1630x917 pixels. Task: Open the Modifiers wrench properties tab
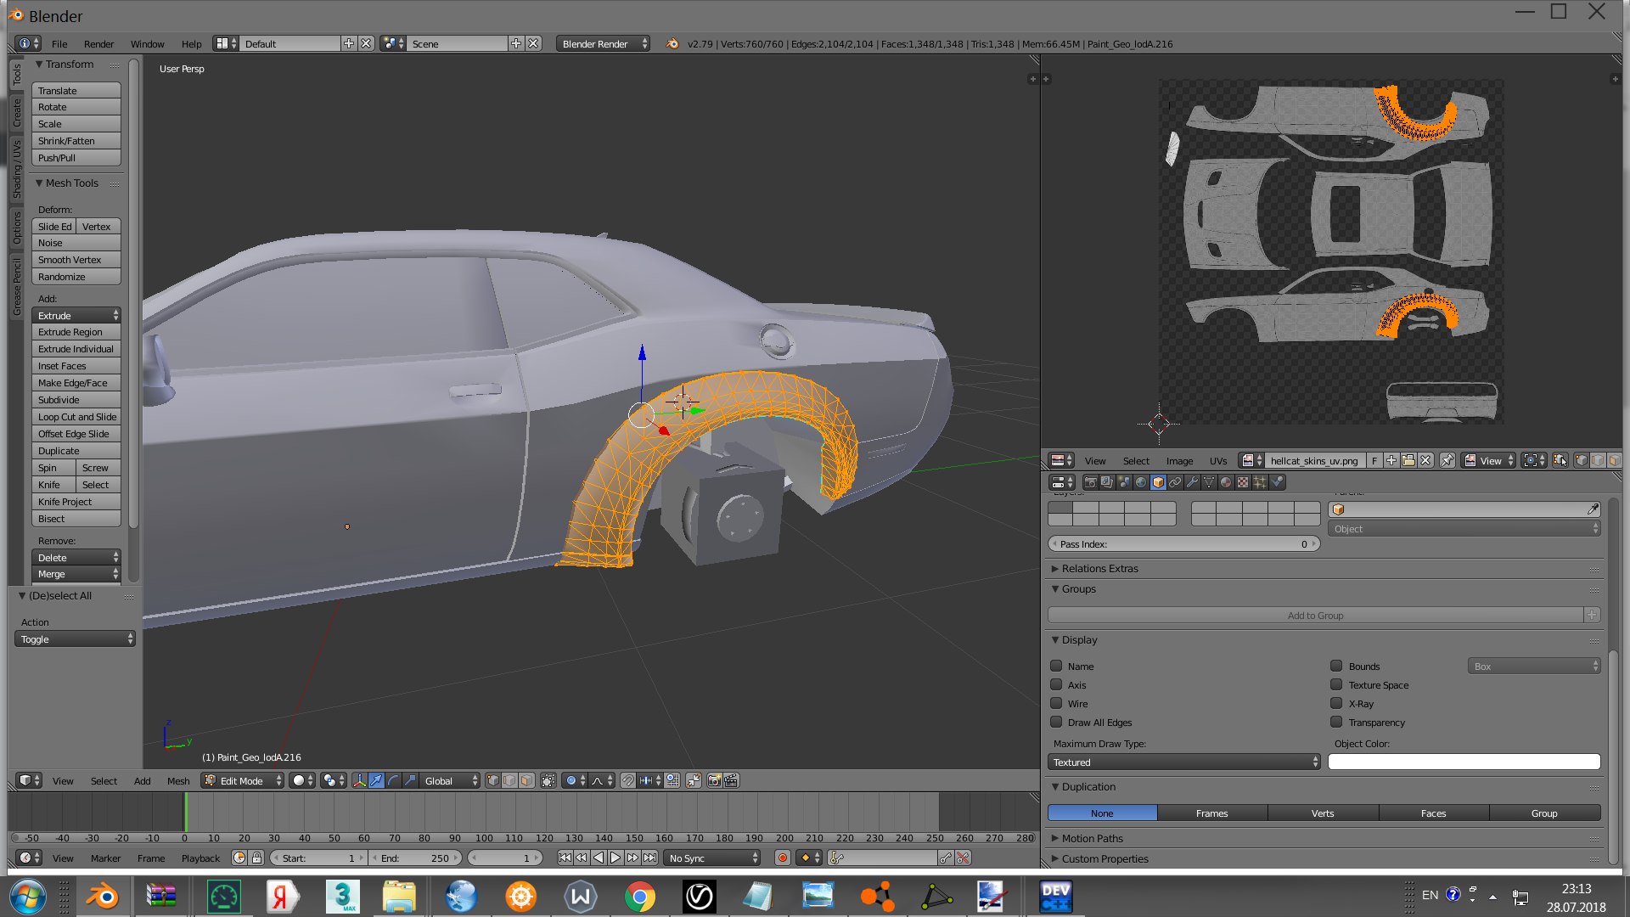(x=1192, y=482)
